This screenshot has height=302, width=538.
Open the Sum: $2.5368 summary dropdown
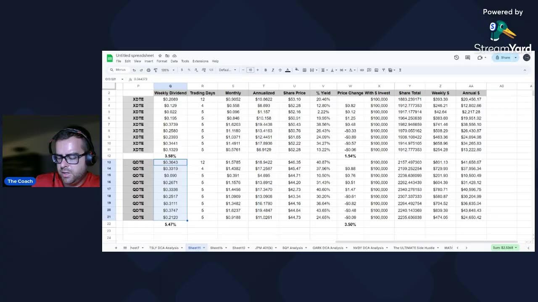505,248
